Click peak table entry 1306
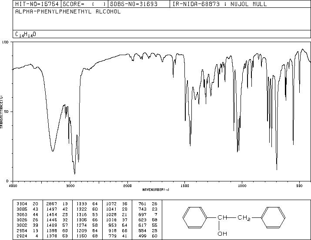This screenshot has height=240, width=311. coord(81,220)
